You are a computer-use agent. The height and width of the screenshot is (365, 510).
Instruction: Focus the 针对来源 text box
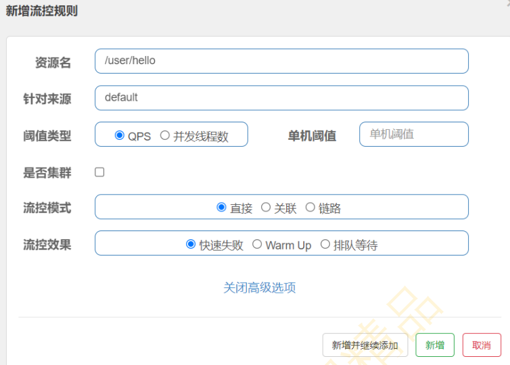[x=281, y=97]
